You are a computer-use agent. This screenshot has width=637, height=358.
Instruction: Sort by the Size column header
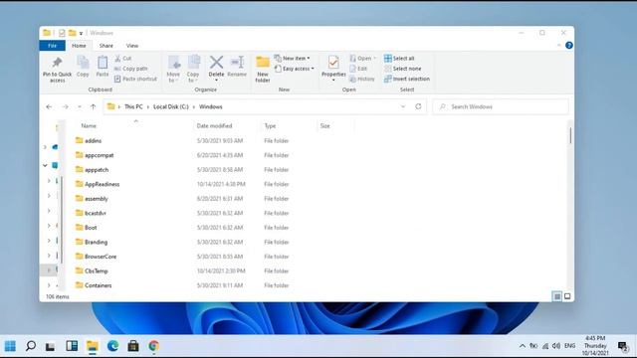click(325, 126)
